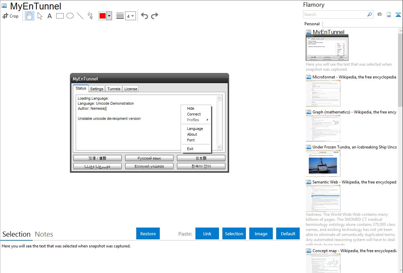Open the Under Frozen Tundra snapshot thumbnail
This screenshot has width=403, height=273.
click(x=323, y=163)
